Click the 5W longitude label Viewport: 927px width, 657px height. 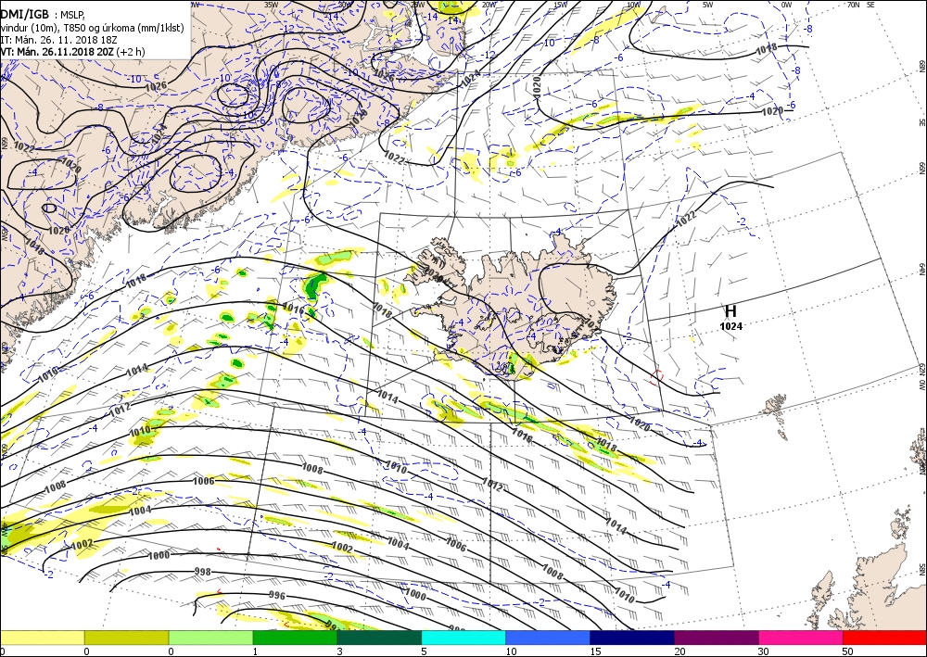coord(707,4)
